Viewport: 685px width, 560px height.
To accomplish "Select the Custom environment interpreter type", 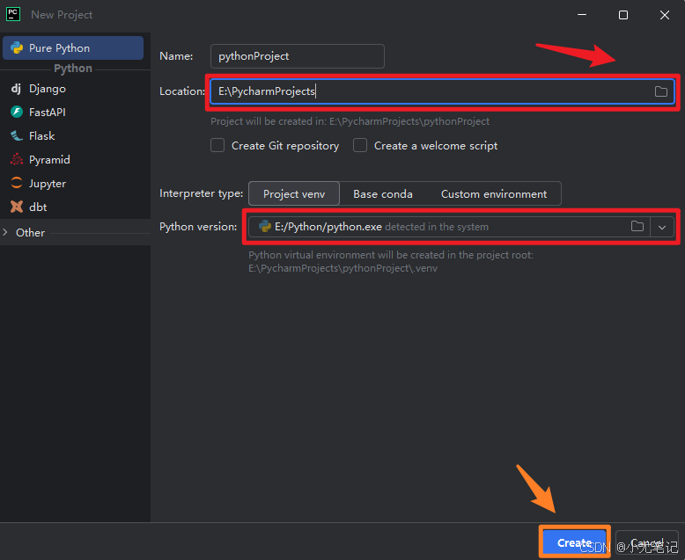I will point(494,193).
